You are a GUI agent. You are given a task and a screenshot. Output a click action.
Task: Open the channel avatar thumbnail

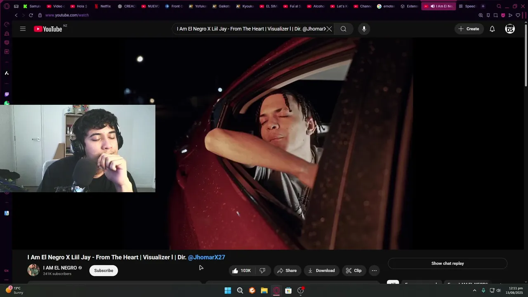(x=33, y=270)
